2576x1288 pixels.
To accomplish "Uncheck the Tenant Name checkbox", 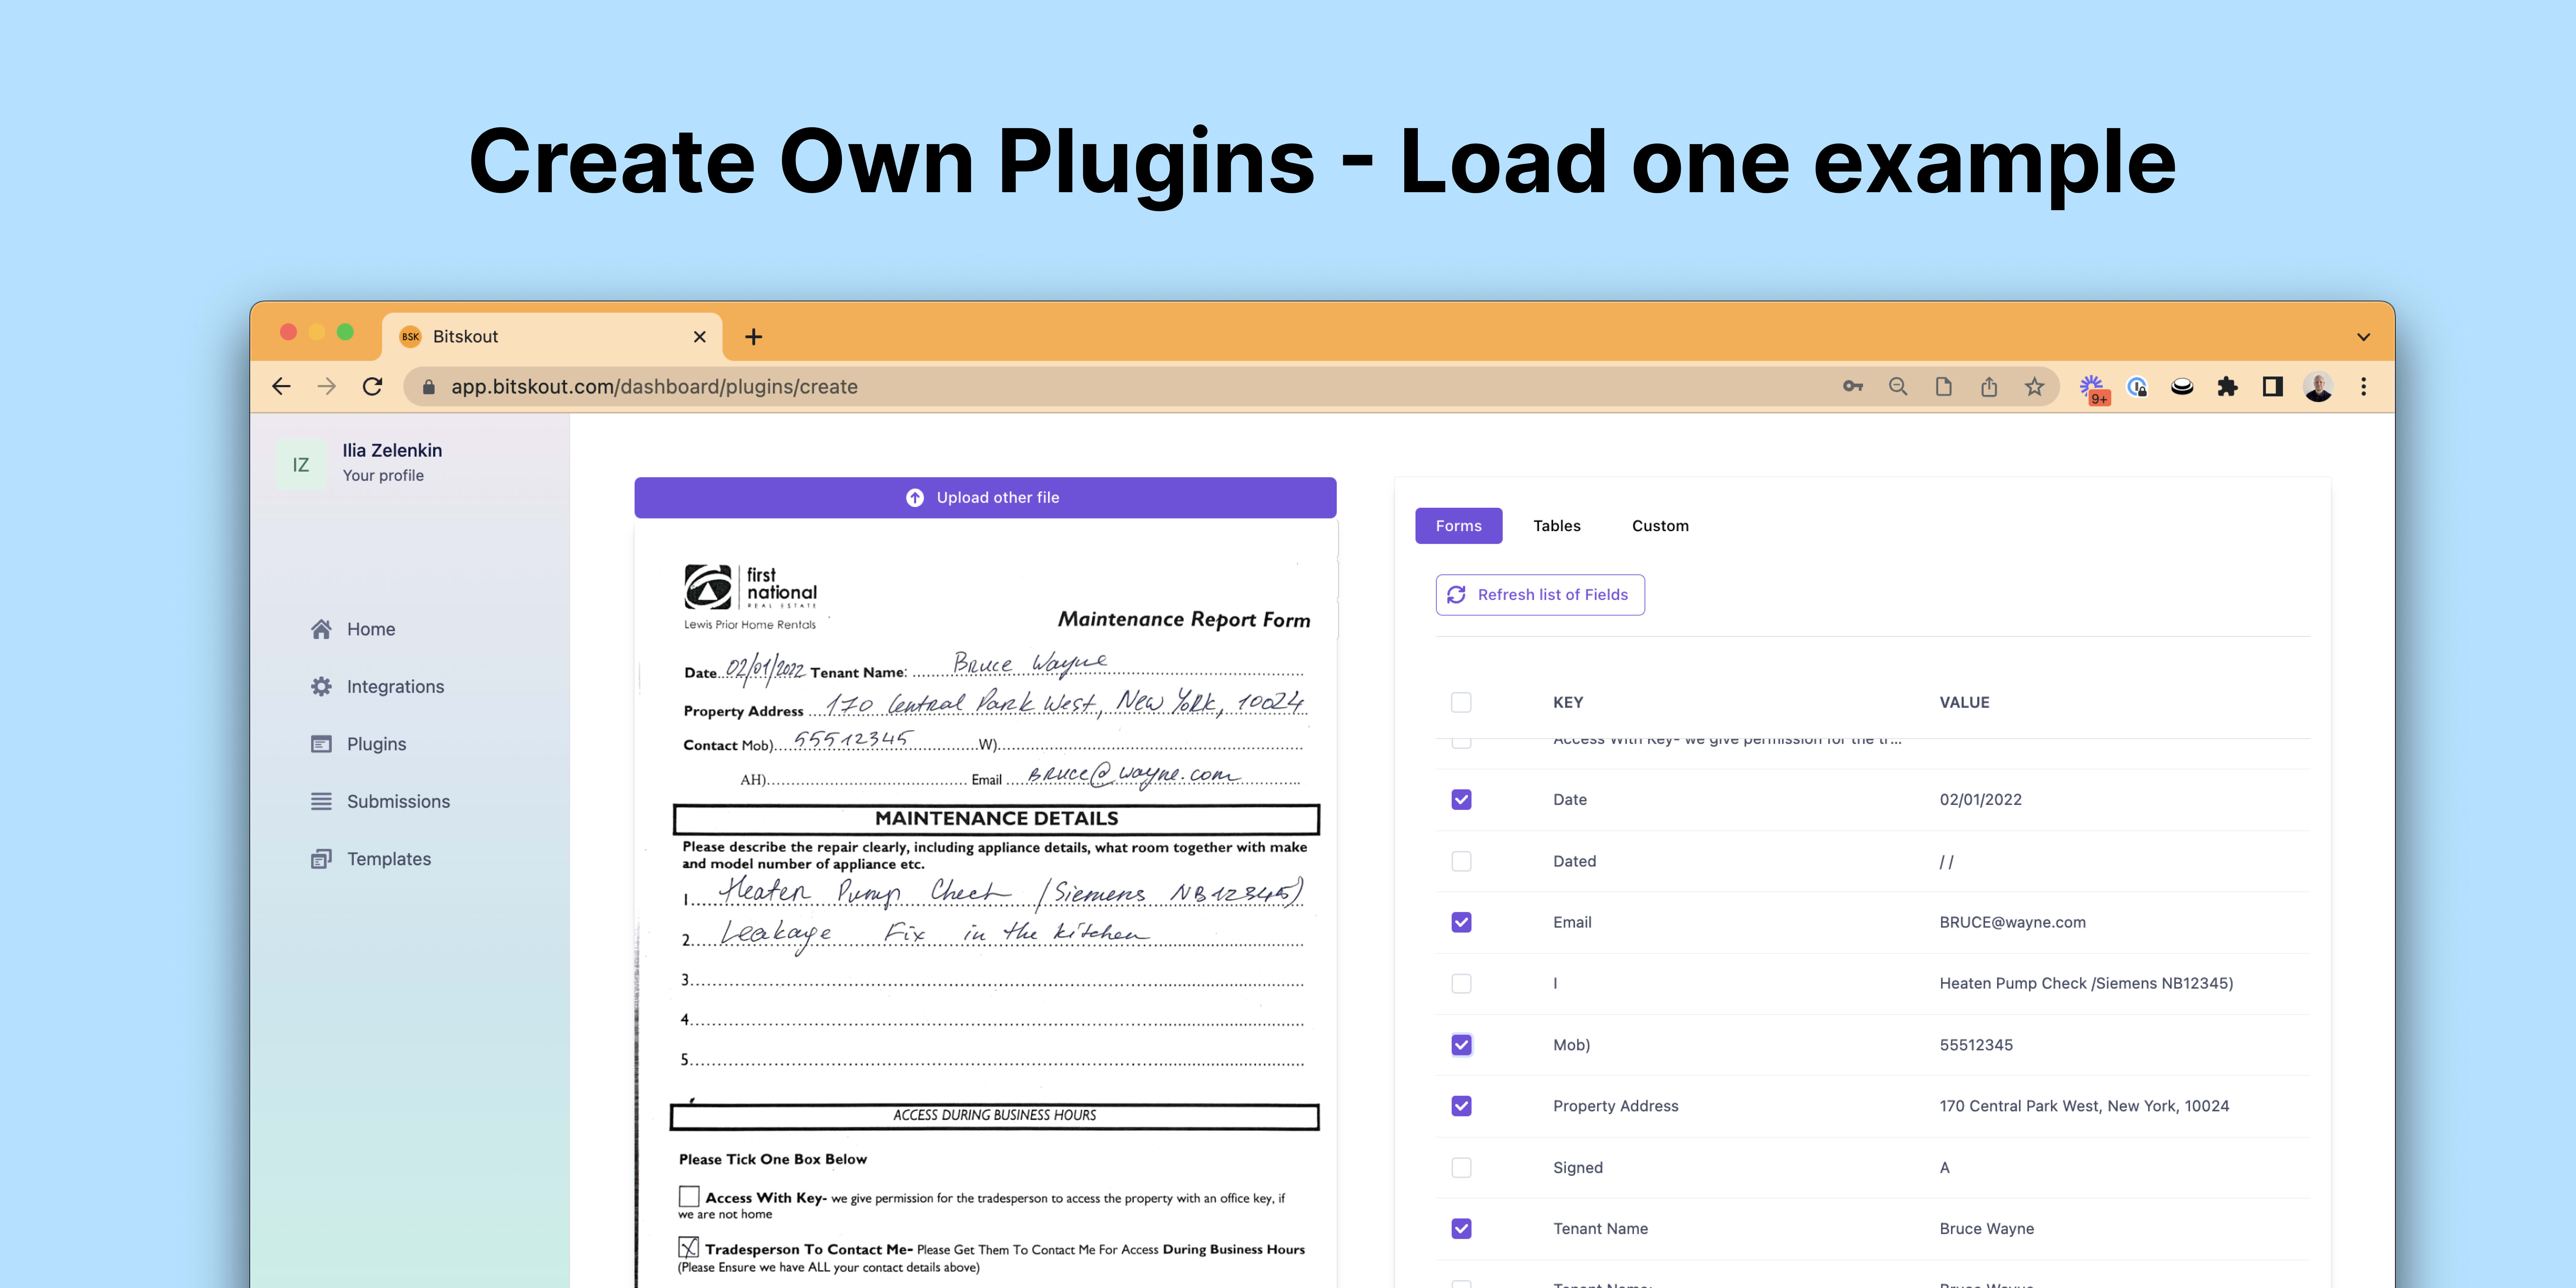I will 1461,1229.
